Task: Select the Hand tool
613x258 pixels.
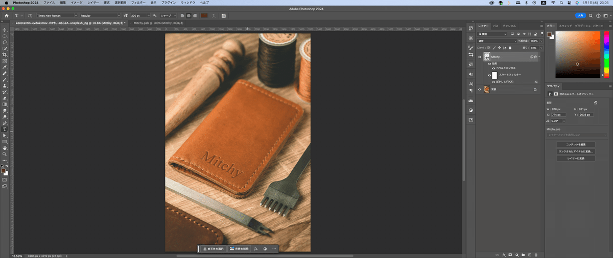Action: (x=5, y=148)
